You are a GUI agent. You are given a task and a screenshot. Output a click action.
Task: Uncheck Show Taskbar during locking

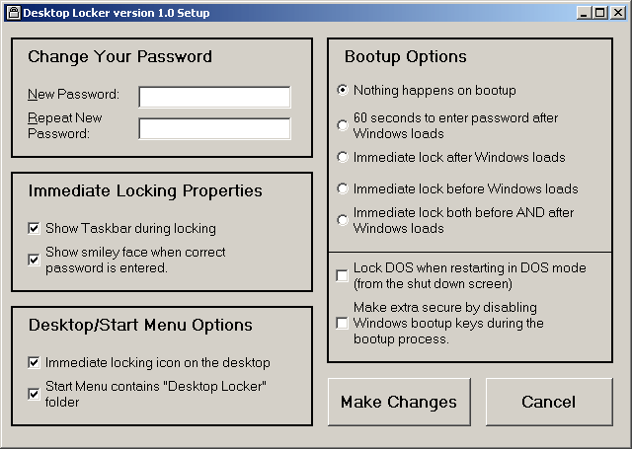point(34,228)
